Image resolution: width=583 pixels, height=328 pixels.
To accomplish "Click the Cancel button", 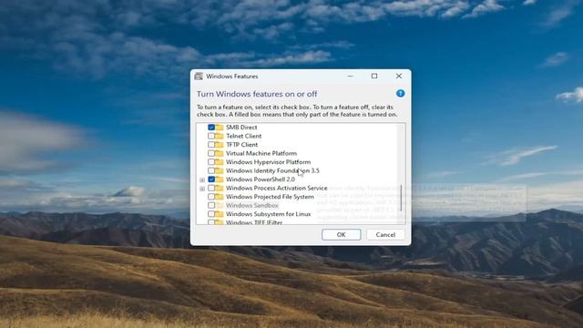I will 385,235.
